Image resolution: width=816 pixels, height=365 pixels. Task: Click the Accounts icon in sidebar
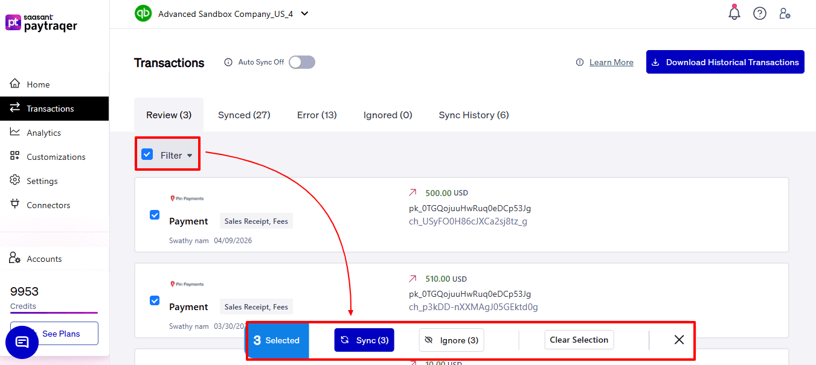(x=14, y=258)
